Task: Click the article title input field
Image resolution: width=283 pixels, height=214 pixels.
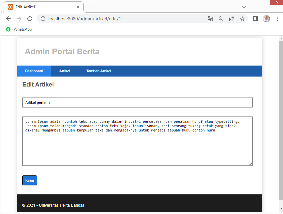Action: coord(137,103)
